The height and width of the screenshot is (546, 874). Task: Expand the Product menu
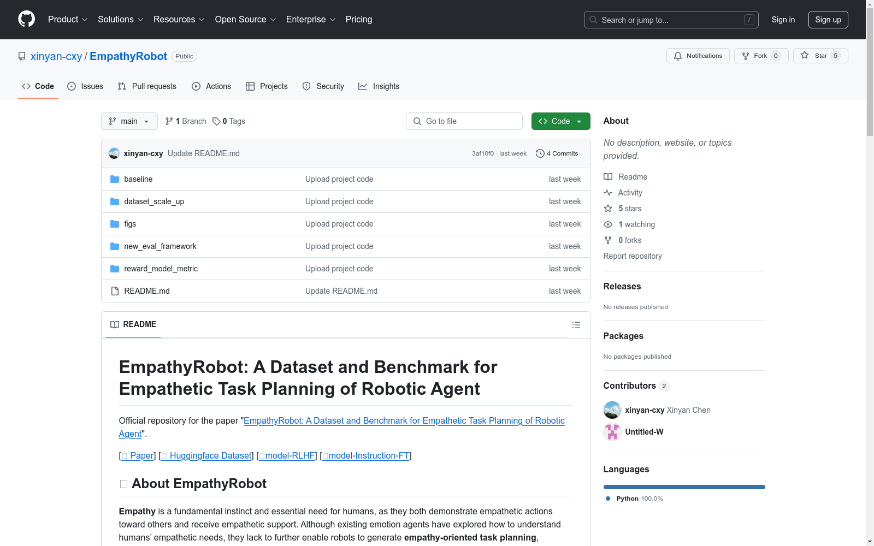[68, 20]
